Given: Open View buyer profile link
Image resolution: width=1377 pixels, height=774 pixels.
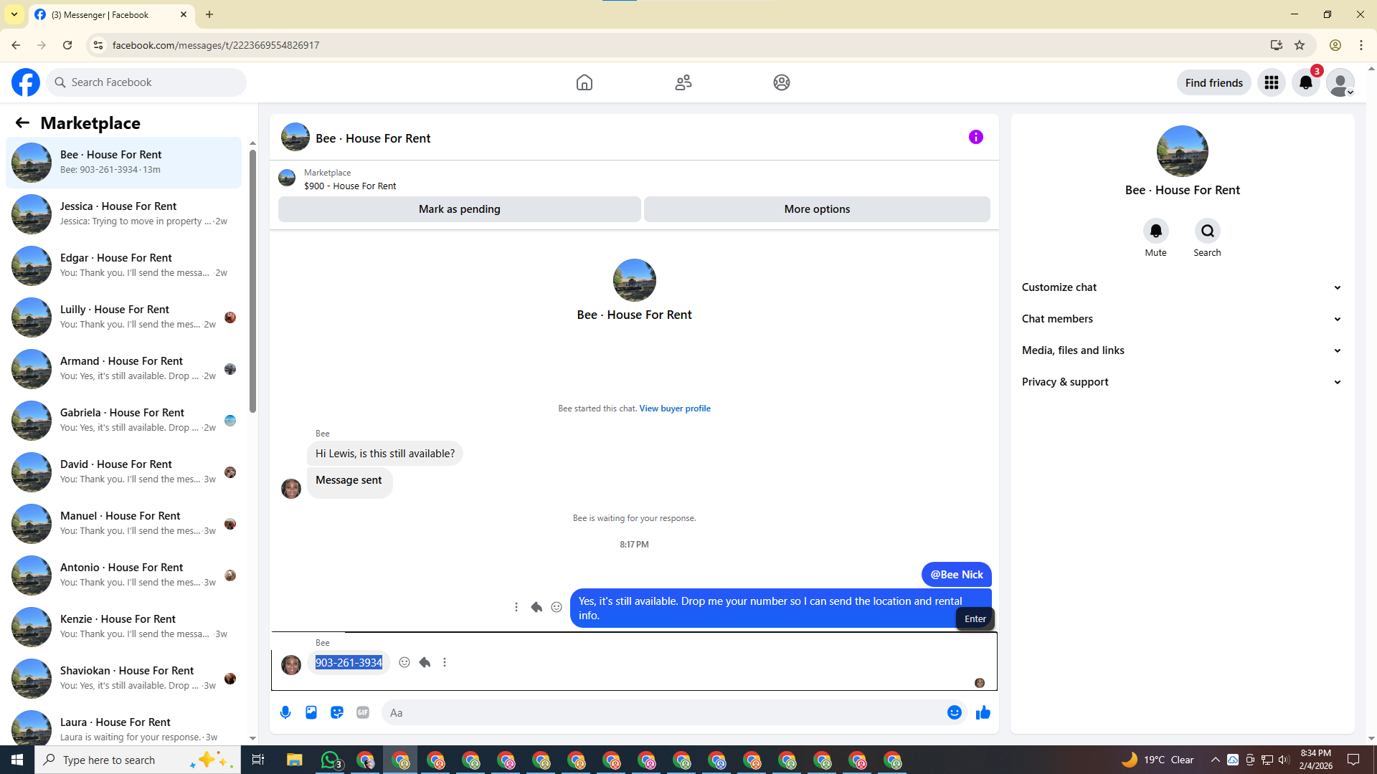Looking at the screenshot, I should [x=674, y=408].
